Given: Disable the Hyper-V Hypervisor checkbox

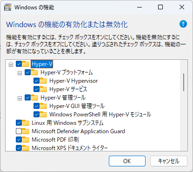Looking at the screenshot, I should pos(36,81).
